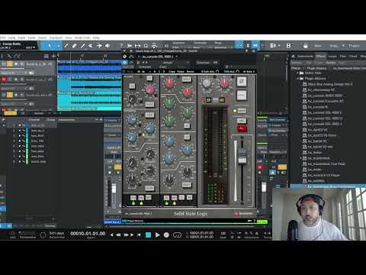Image resolution: width=366 pixels, height=275 pixels.
Task: Click the Stop button in transport
Action: point(148,235)
